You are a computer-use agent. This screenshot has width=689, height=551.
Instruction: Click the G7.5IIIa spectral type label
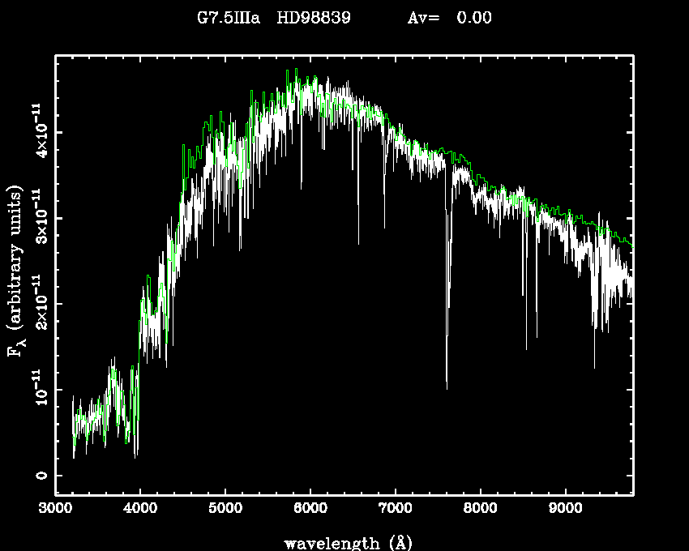[229, 19]
